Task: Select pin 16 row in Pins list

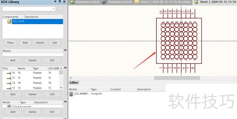Action: tap(31, 73)
